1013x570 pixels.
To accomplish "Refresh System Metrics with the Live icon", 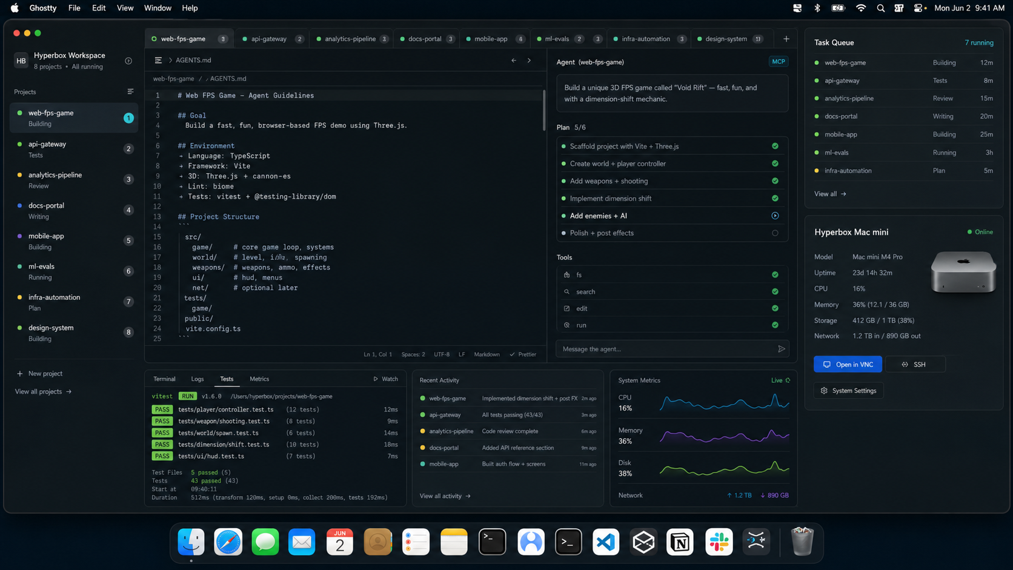I will point(788,380).
